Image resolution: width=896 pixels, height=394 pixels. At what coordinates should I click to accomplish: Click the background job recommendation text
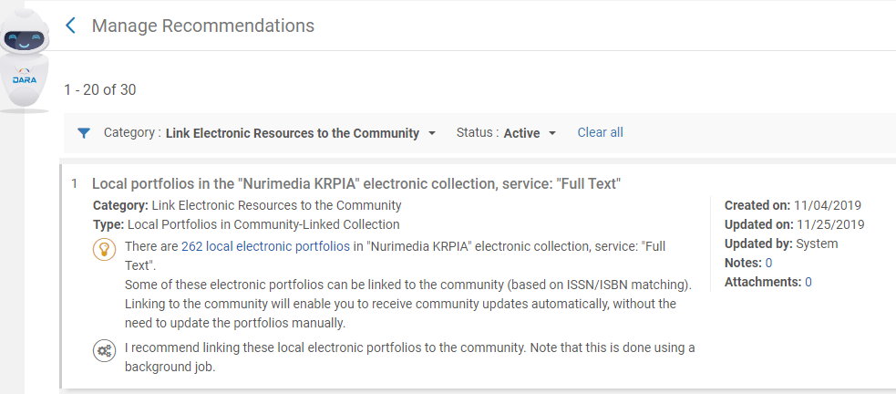click(x=409, y=357)
